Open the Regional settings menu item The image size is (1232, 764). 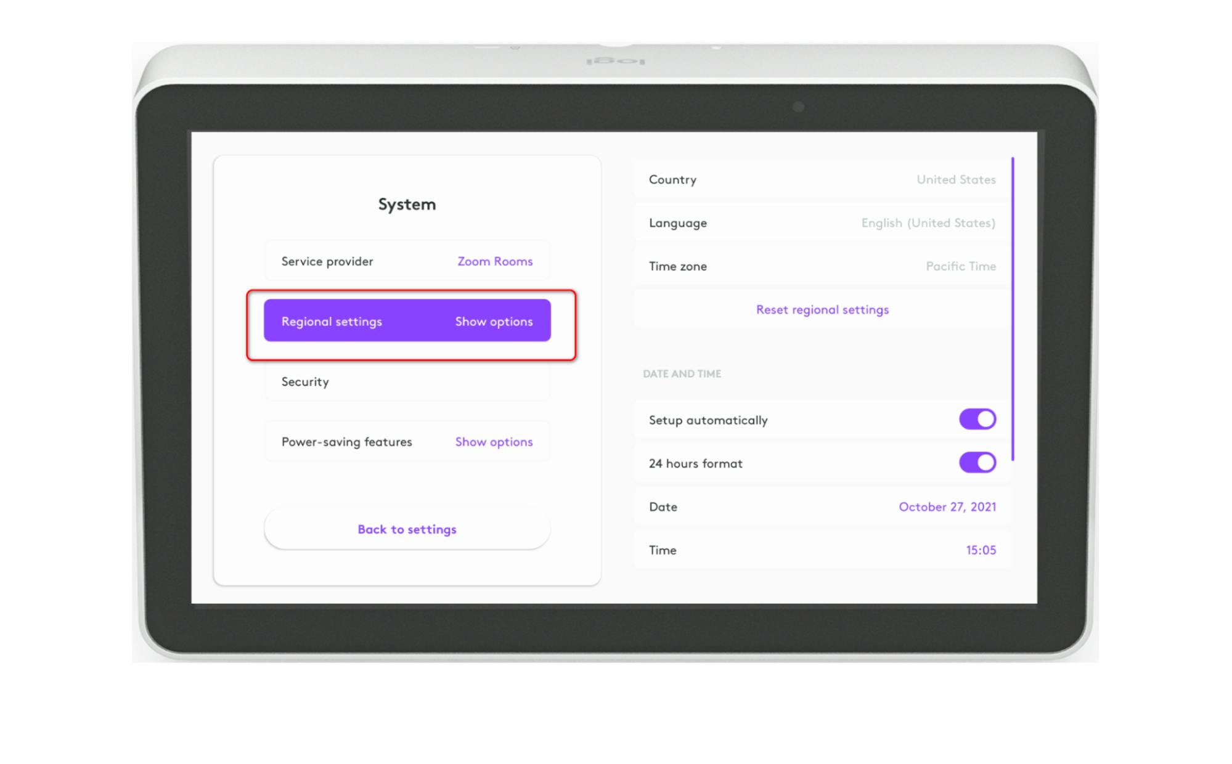click(332, 321)
